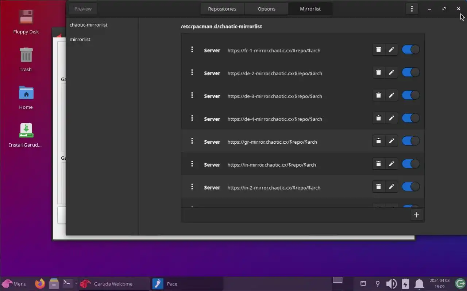Delete the de-4-mirror server entry
The image size is (467, 291).
[378, 119]
